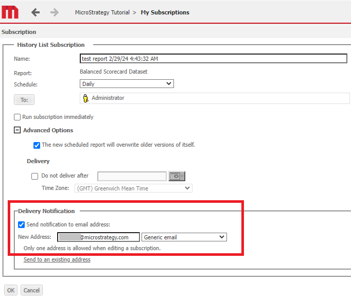Click the History List Subscription heading
The height and width of the screenshot is (297, 351).
pos(51,45)
